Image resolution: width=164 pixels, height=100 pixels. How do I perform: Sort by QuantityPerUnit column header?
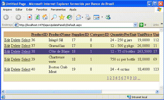[123, 34]
